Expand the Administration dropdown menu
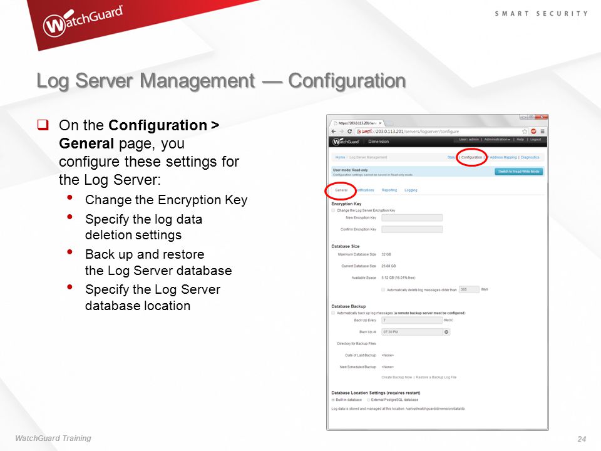 tap(497, 140)
